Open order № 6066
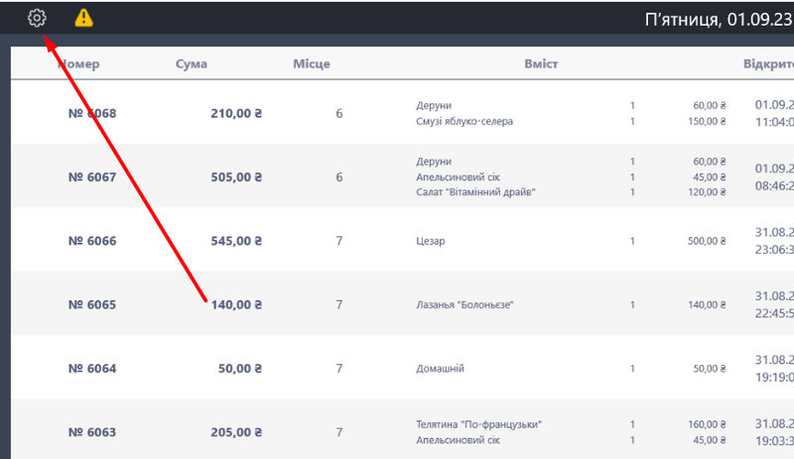 tap(91, 241)
